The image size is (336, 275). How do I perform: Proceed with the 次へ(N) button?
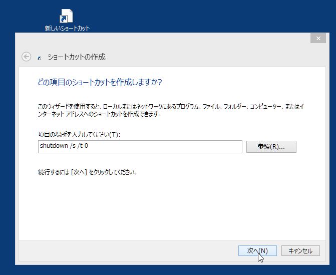point(257,251)
